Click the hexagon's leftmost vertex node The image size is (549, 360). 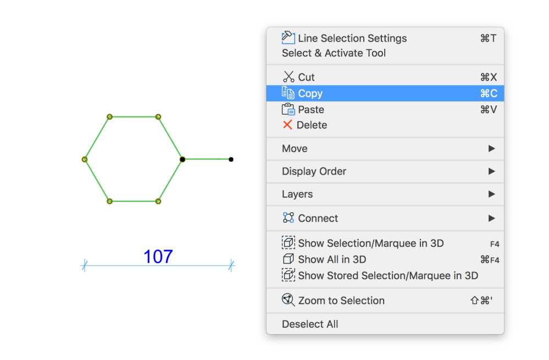point(84,159)
